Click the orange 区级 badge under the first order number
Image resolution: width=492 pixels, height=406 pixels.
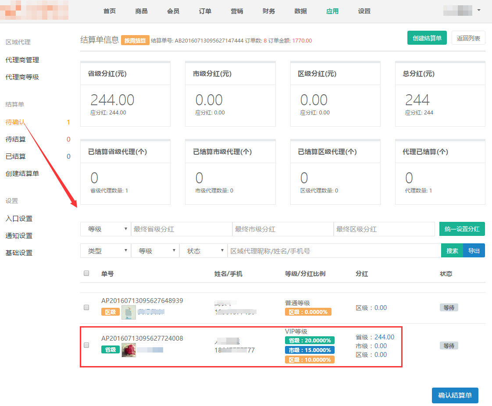coord(111,312)
